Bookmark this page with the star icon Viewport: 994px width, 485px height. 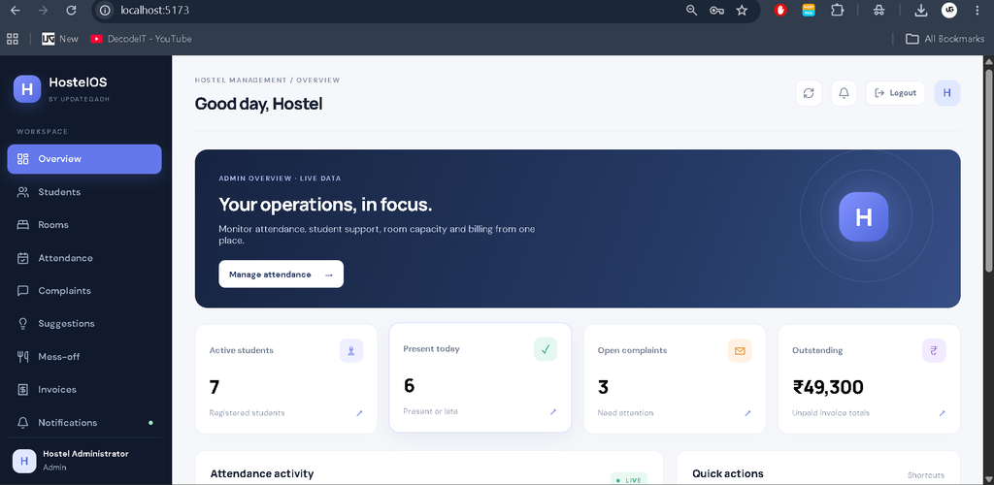tap(742, 10)
